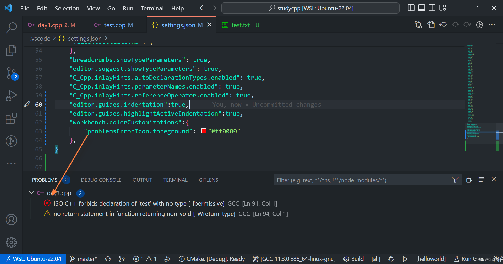
Task: Click the launch play icon in status bar
Action: point(405,259)
